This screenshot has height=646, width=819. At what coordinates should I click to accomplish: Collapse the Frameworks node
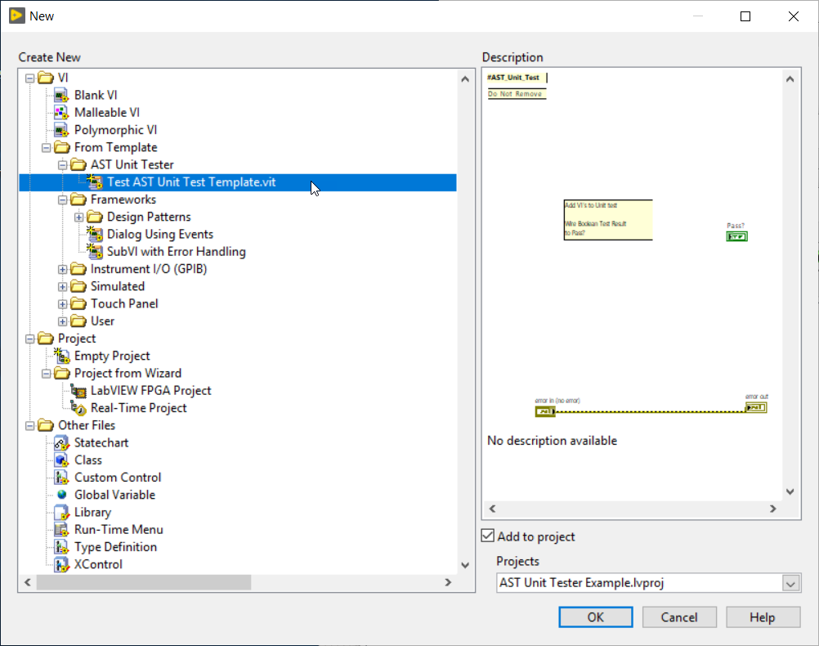[63, 200]
